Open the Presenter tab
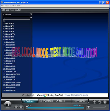Image resolution: width=110 pixels, height=111 pixels. pyautogui.click(x=80, y=101)
